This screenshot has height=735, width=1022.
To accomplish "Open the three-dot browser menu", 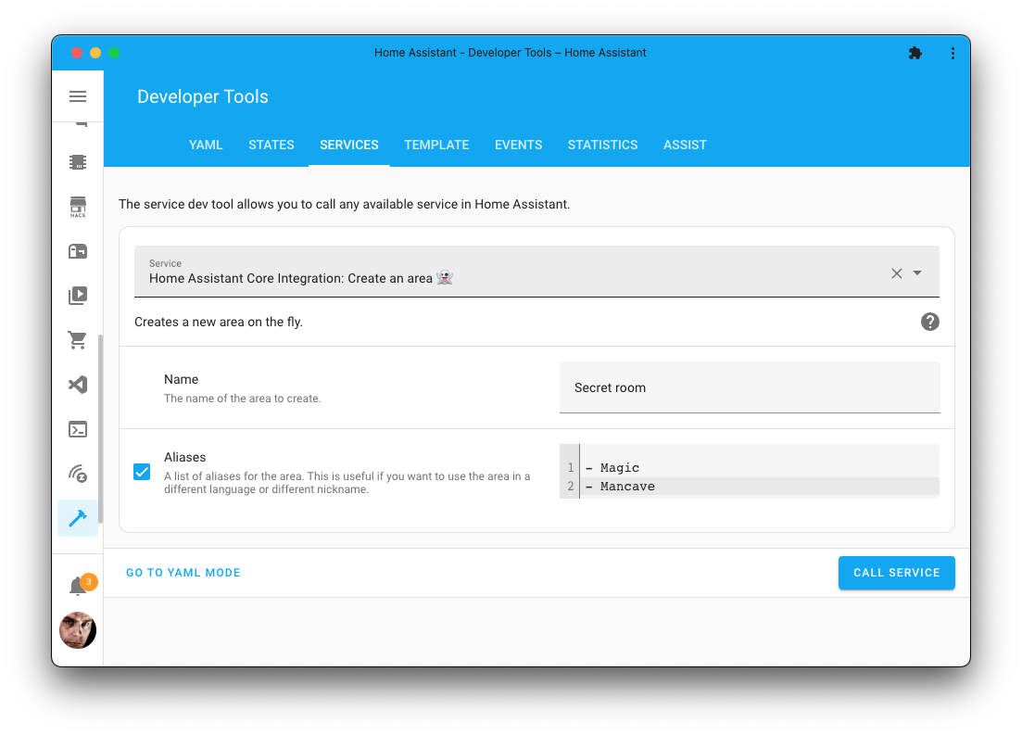I will tap(953, 53).
